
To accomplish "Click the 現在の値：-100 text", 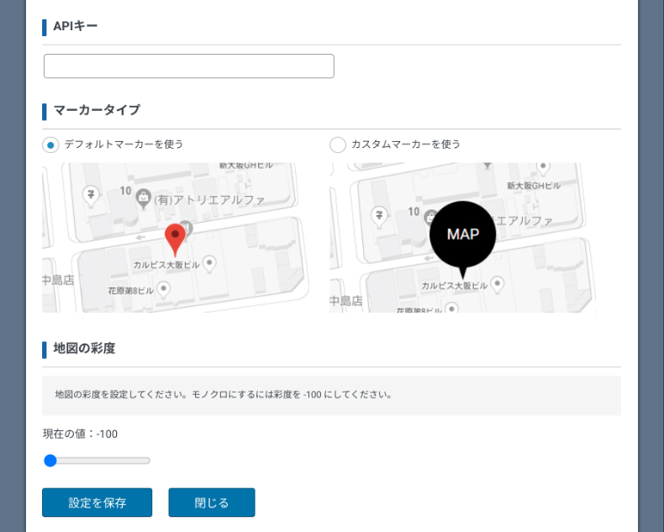I will (80, 434).
